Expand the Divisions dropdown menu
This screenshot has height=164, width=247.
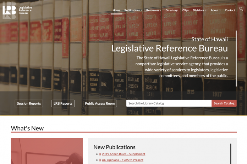[x=199, y=10]
